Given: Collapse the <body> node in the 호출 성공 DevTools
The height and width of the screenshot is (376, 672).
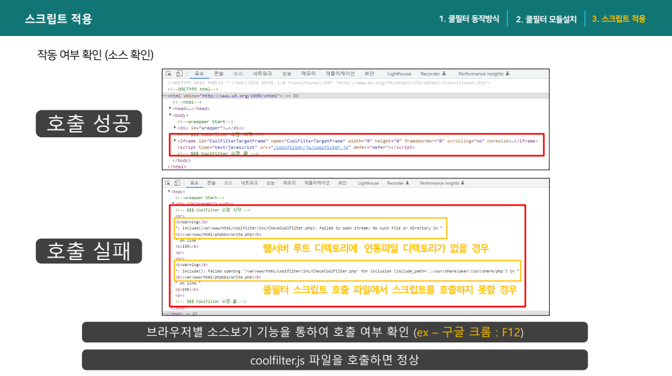Looking at the screenshot, I should 170,115.
